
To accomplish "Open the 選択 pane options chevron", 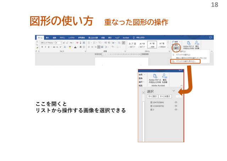I will coord(173,91).
